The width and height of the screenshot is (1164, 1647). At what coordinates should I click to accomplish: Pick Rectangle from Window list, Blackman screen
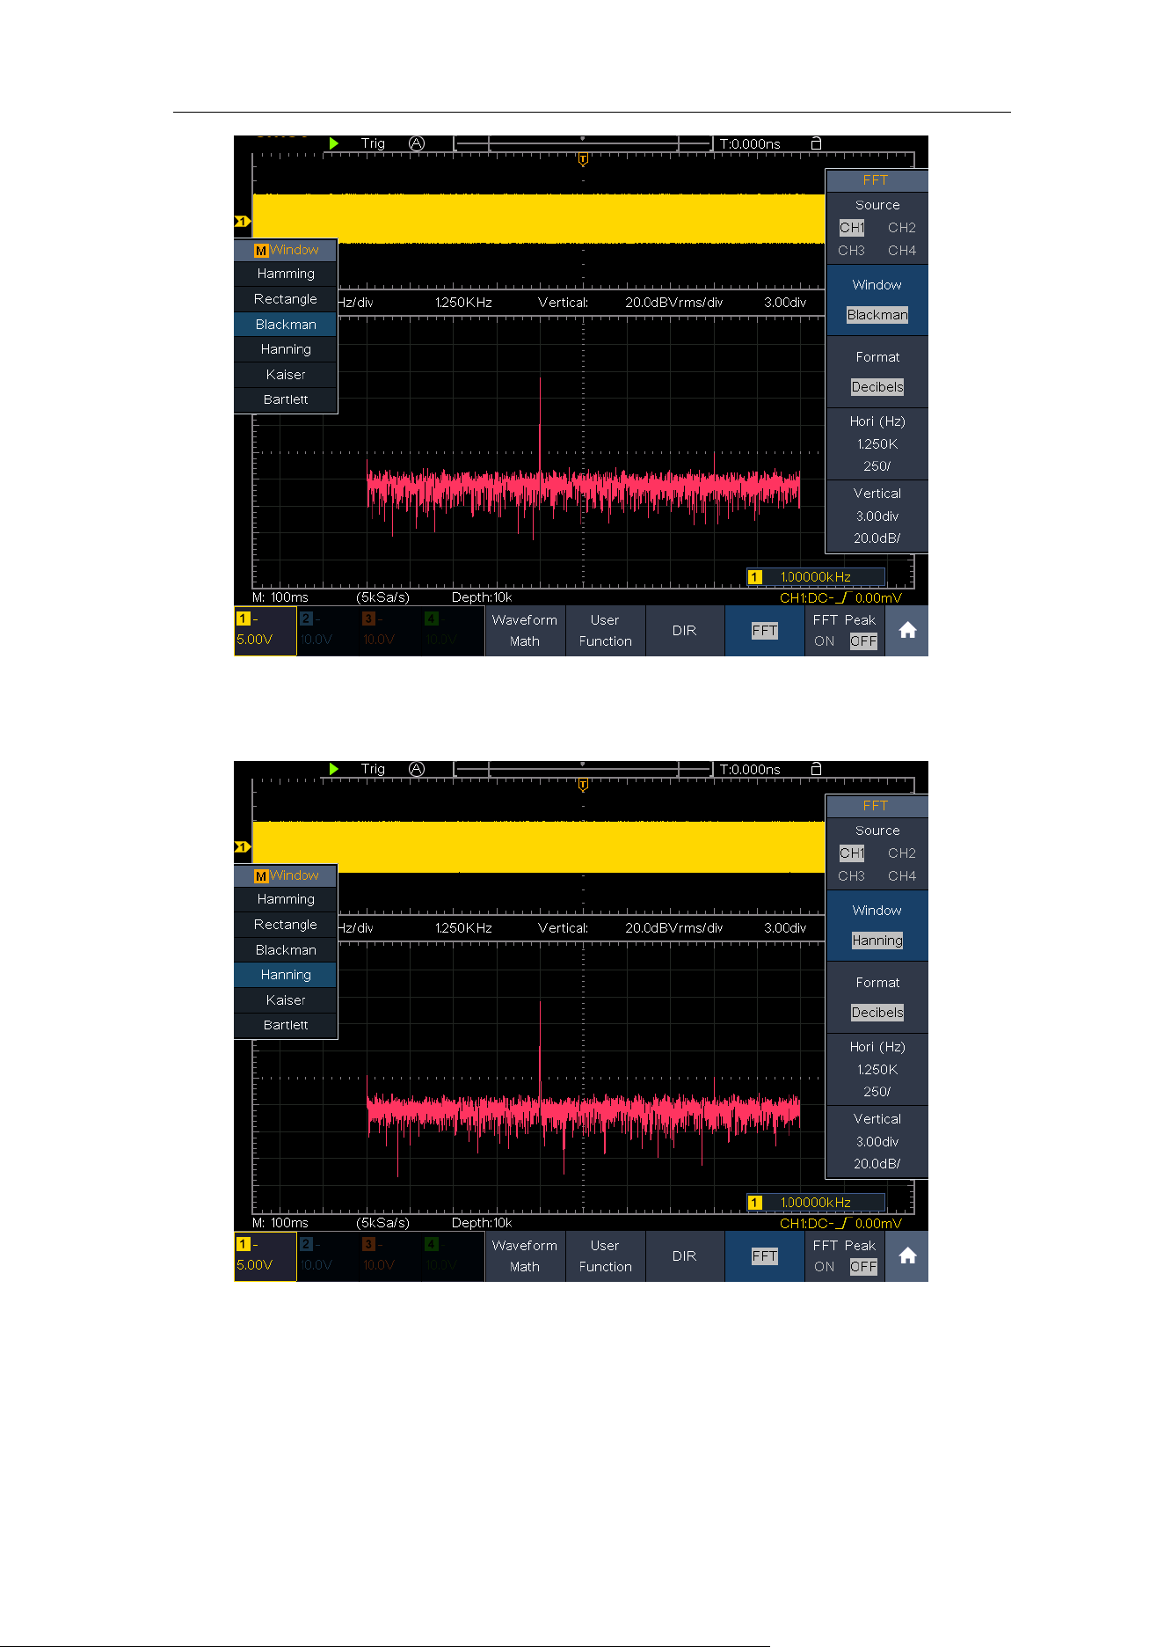pos(286,299)
